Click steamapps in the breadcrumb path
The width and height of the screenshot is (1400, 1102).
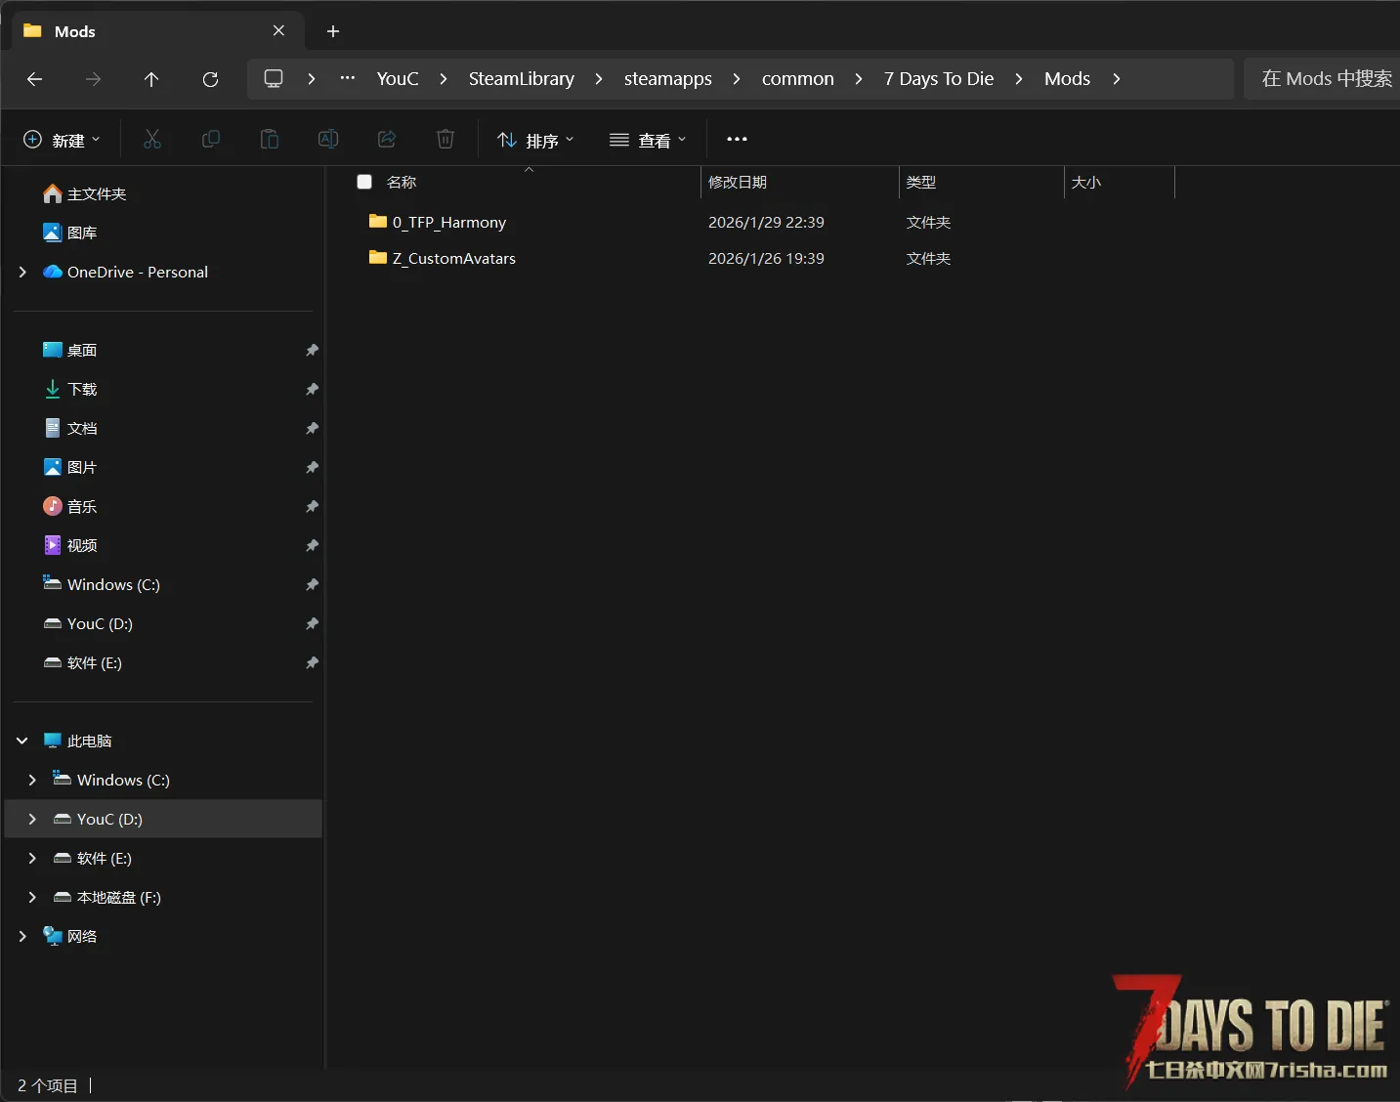coord(667,79)
